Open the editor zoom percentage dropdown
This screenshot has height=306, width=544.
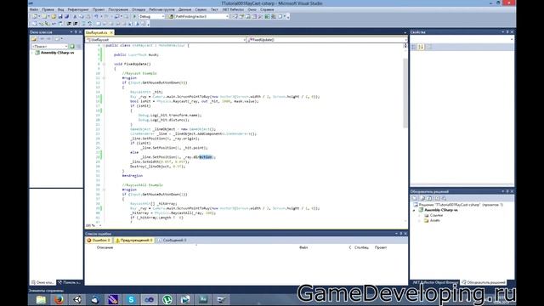point(100,225)
